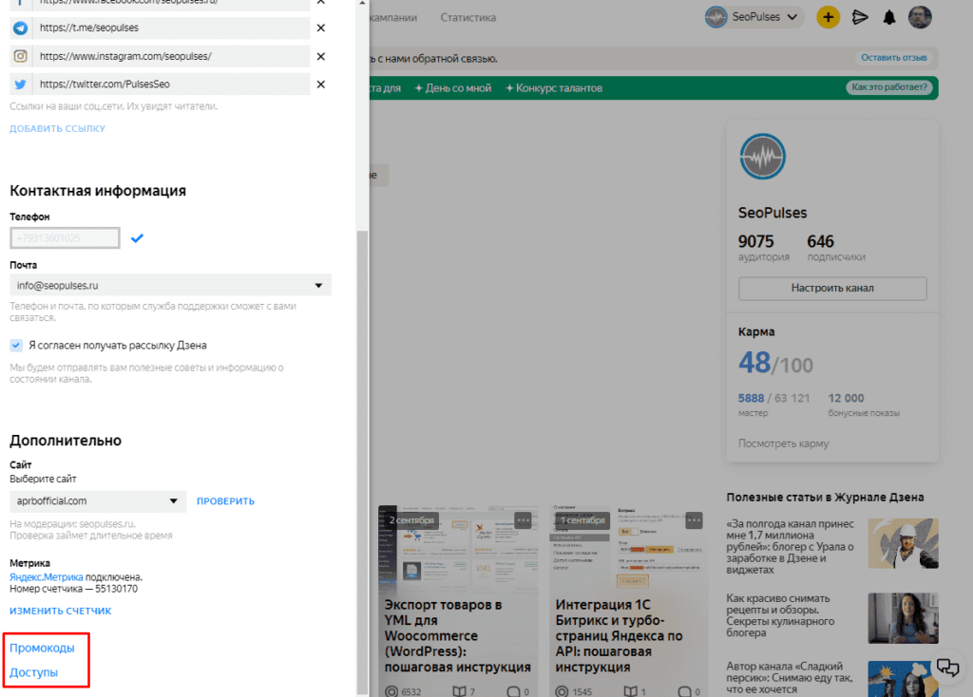This screenshot has width=973, height=697.
Task: Click comments icon on Интеграция 1С article
Action: click(684, 691)
